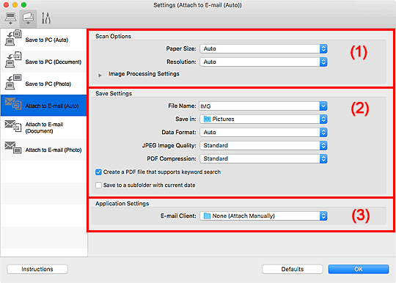This screenshot has height=283, width=396.
Task: Open the E-mail Client dropdown
Action: click(263, 216)
